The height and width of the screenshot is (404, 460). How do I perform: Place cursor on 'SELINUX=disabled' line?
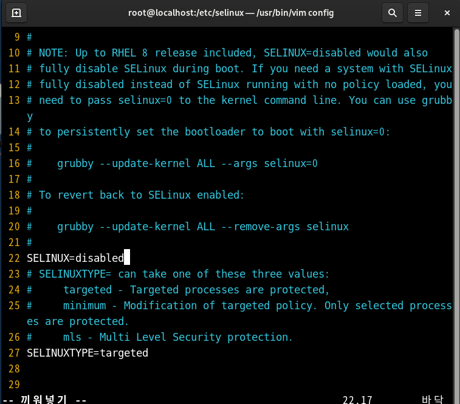coord(75,258)
